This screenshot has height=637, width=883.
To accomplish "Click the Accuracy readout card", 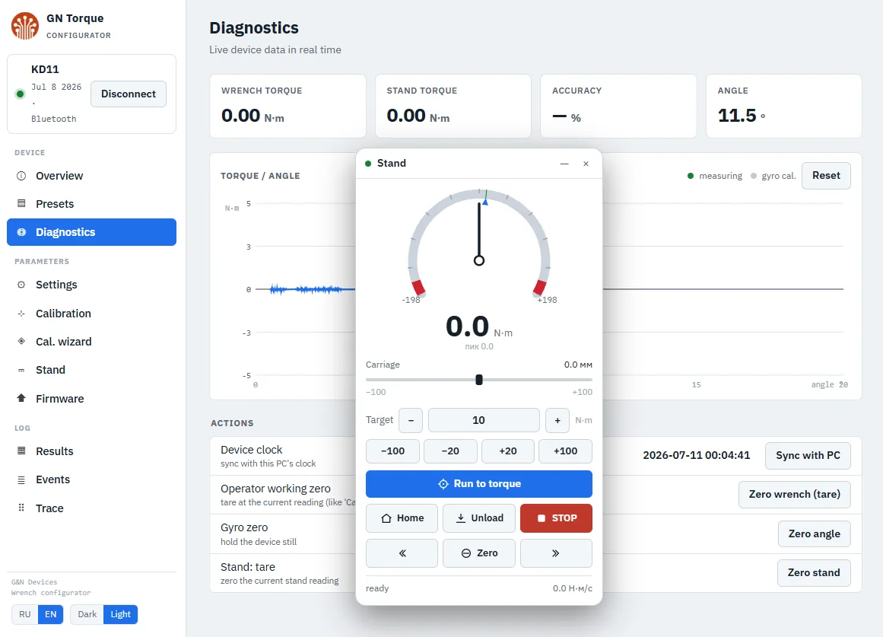I will [618, 106].
